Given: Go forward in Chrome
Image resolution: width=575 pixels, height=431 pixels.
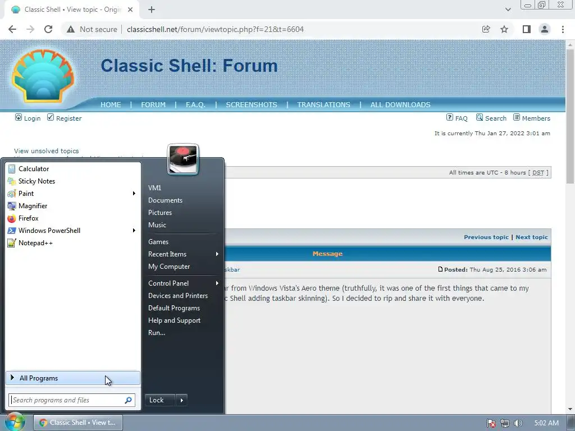Looking at the screenshot, I should [30, 29].
